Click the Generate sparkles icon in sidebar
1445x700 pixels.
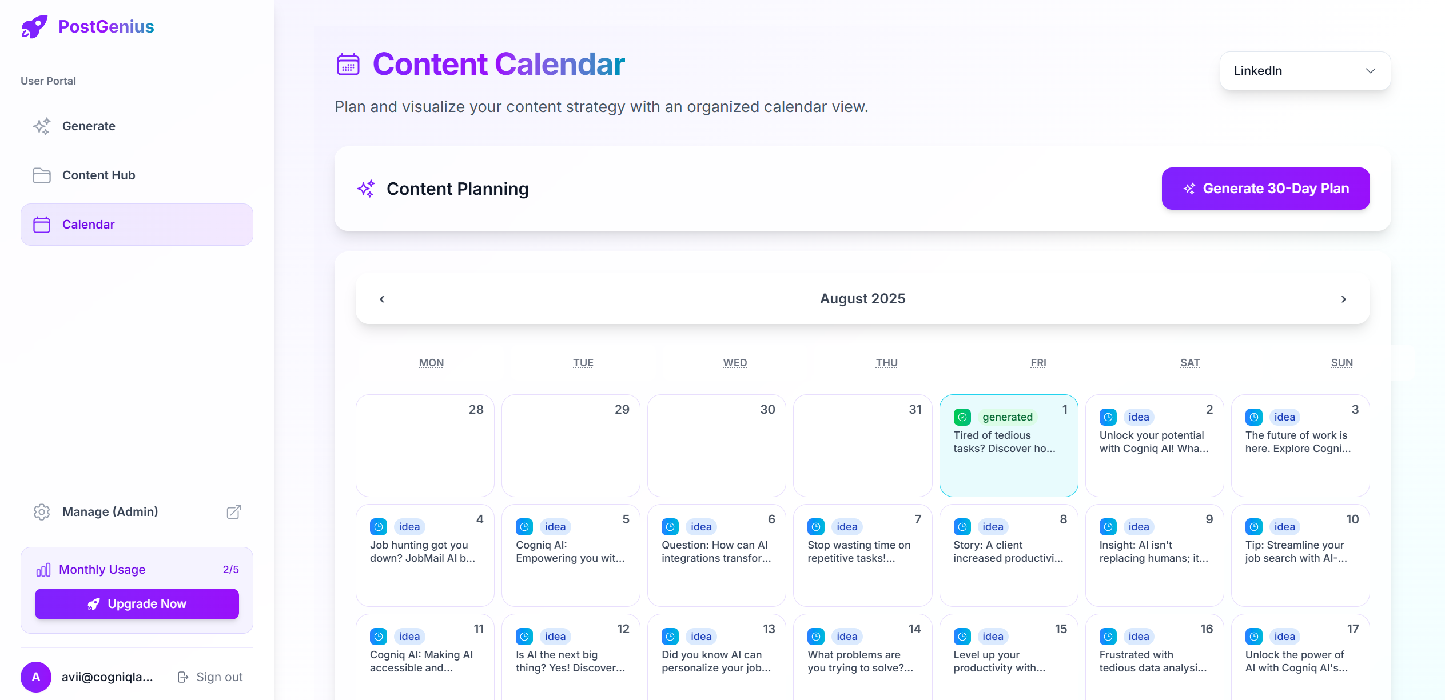pos(42,126)
